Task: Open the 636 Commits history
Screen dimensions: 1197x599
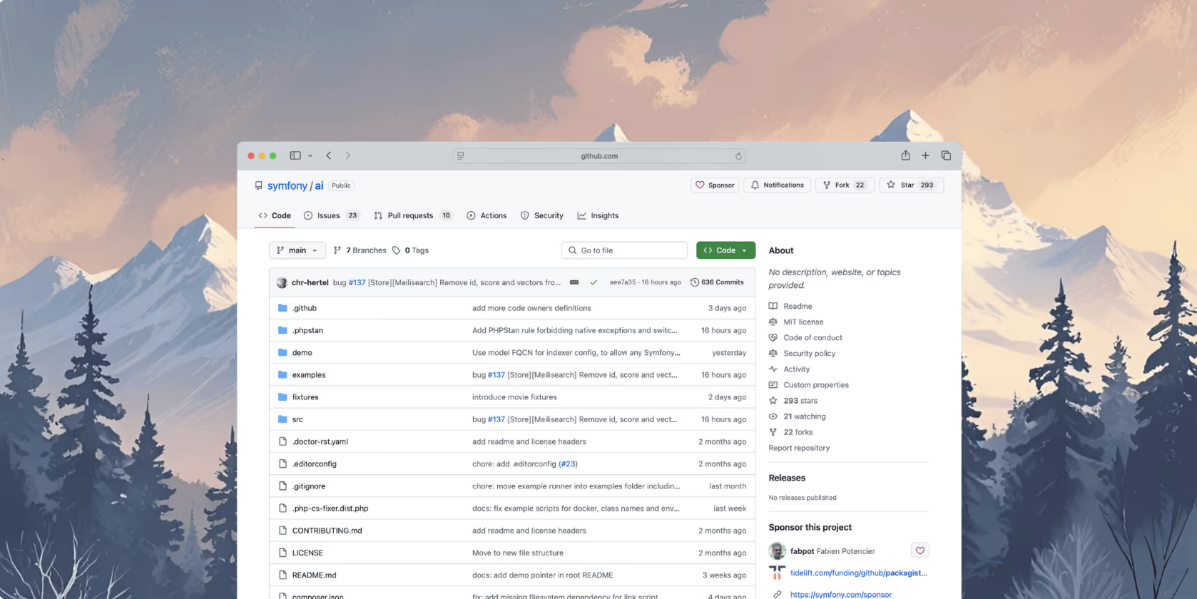Action: tap(717, 282)
